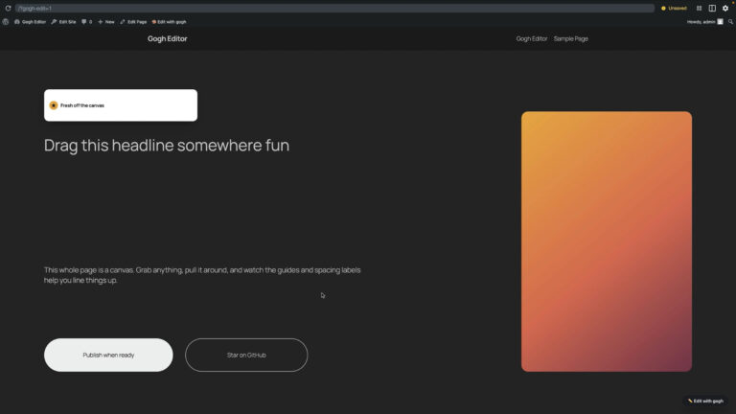Expand the New content menu
The width and height of the screenshot is (736, 414).
tap(106, 22)
